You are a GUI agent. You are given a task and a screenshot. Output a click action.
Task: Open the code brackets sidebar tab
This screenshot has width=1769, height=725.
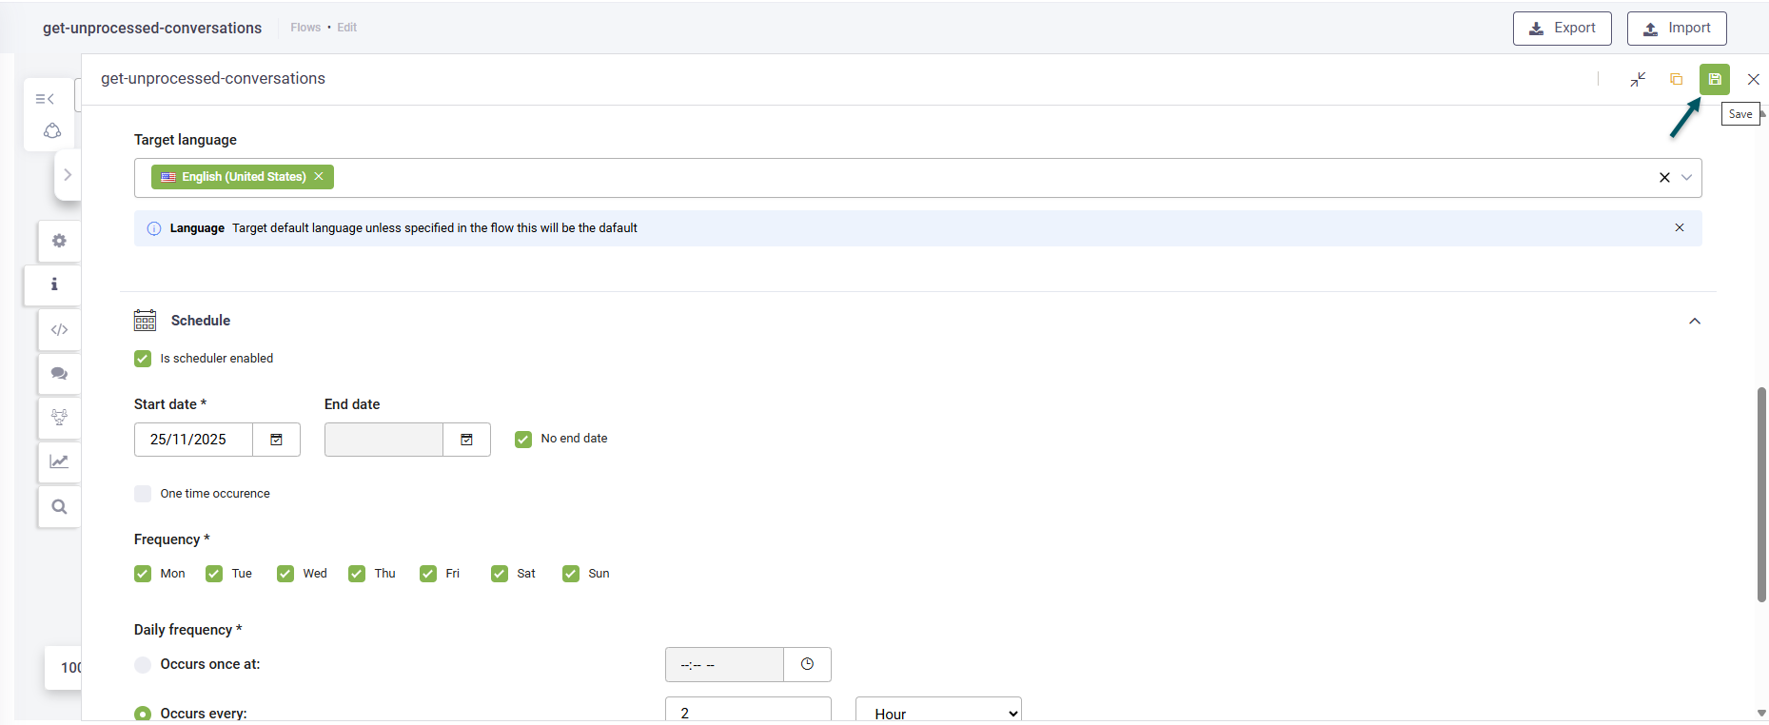59,329
